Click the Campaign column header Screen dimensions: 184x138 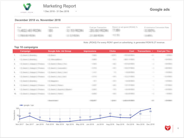(25, 51)
